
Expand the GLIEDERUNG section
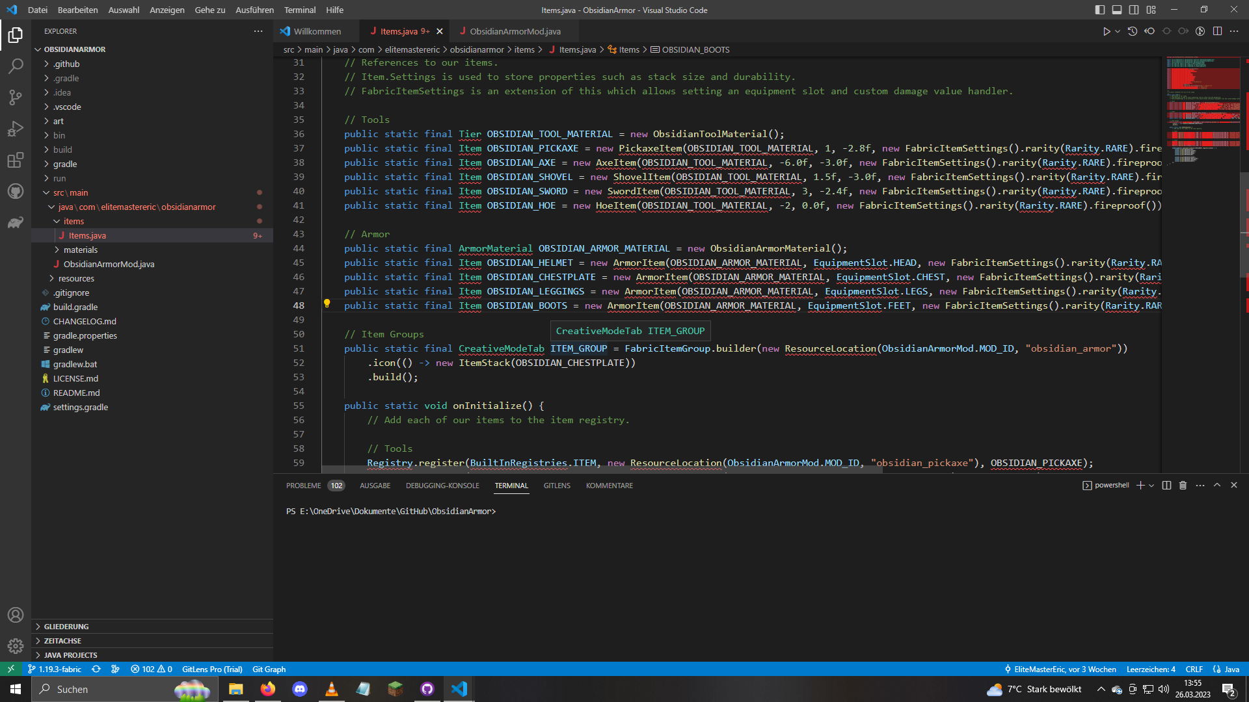[x=66, y=626]
